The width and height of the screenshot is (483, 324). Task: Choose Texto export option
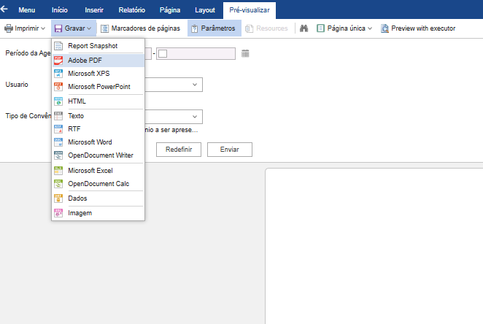point(98,116)
